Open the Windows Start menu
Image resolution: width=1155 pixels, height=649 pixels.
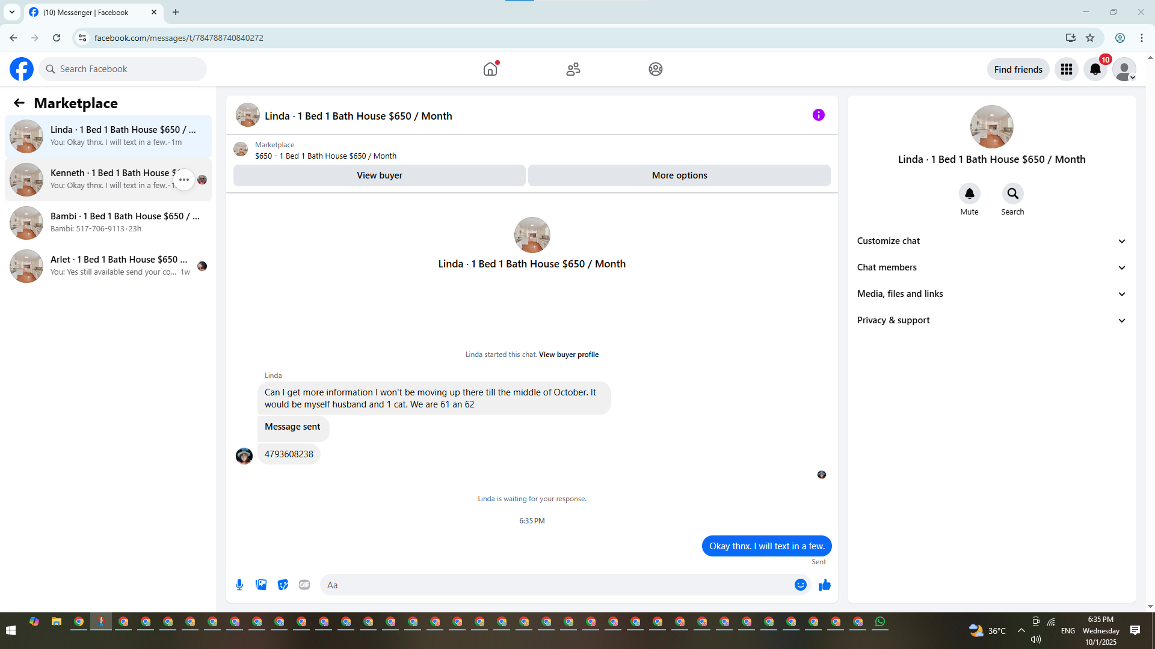(x=11, y=630)
